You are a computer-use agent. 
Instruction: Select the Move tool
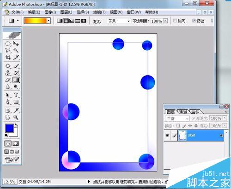[16, 44]
